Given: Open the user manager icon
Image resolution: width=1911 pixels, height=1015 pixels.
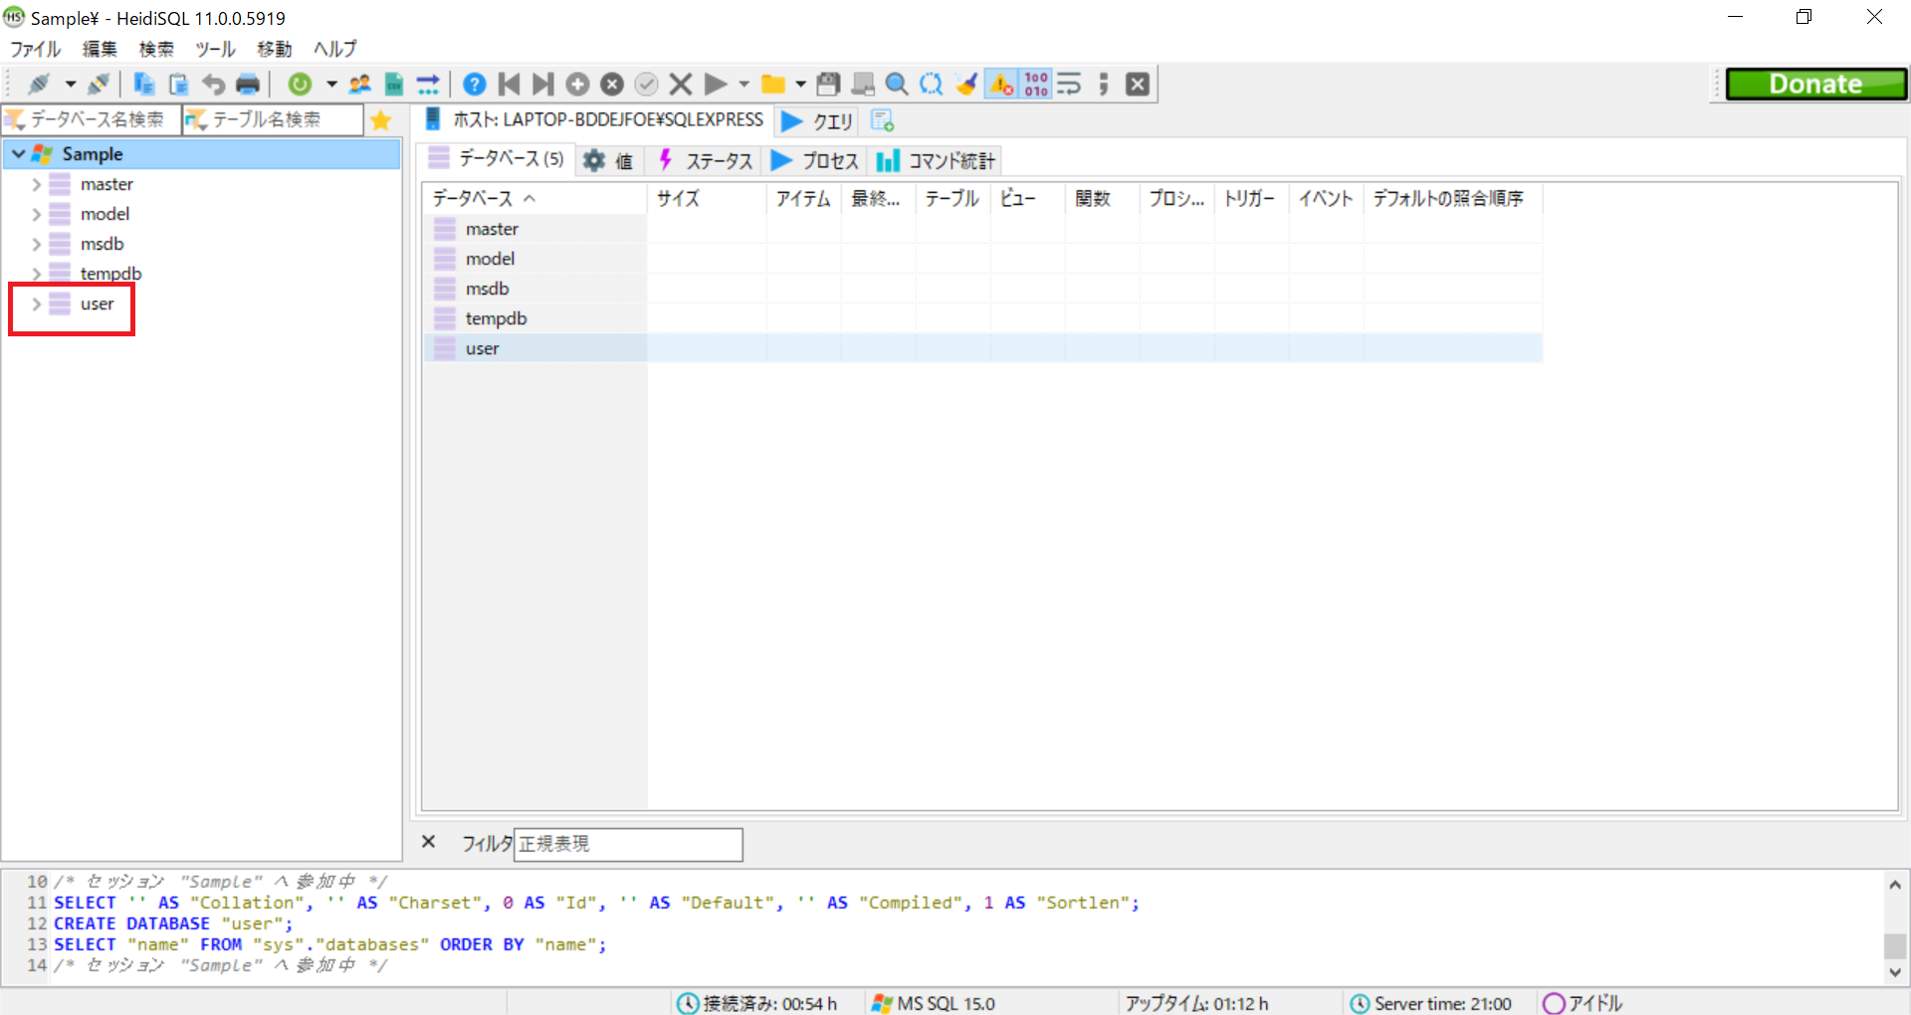Looking at the screenshot, I should tap(360, 85).
